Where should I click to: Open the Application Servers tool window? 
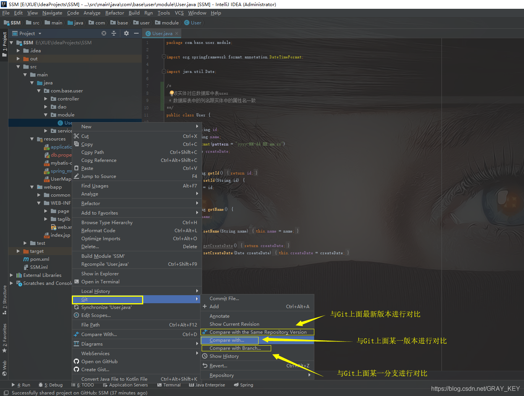point(125,385)
